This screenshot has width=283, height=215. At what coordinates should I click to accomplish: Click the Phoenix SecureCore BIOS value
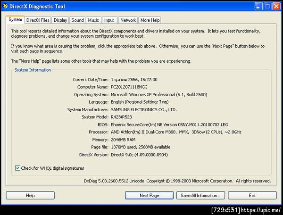click(169, 124)
